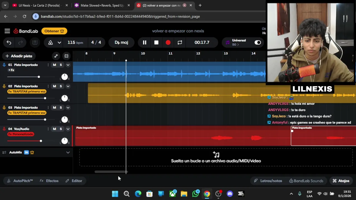Undo the last action
This screenshot has width=356, height=200.
(9, 42)
